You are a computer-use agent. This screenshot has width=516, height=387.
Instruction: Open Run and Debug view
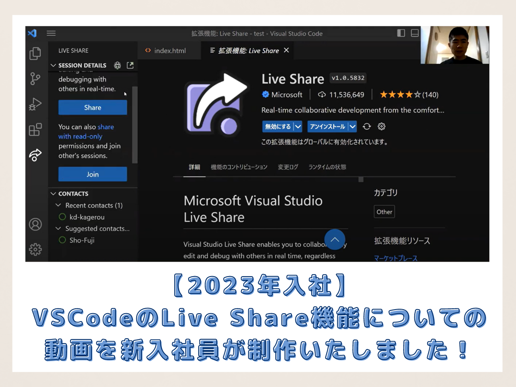coord(35,104)
